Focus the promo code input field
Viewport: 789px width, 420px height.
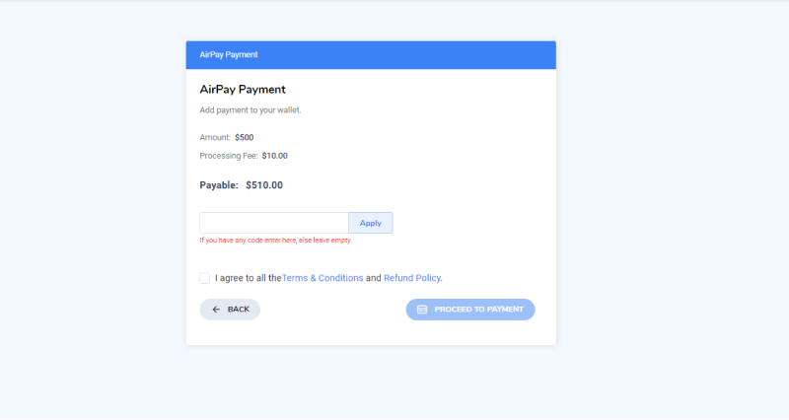[274, 223]
